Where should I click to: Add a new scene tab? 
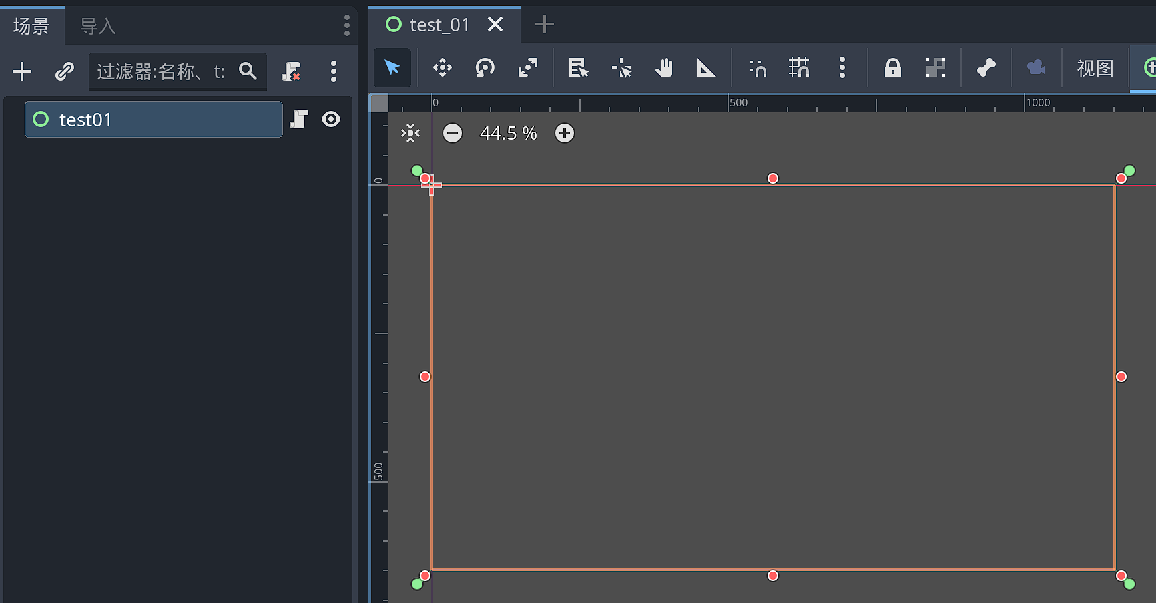[x=545, y=25]
